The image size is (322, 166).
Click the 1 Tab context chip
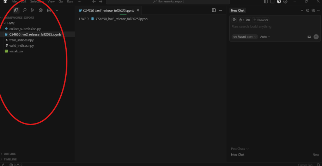(244, 20)
